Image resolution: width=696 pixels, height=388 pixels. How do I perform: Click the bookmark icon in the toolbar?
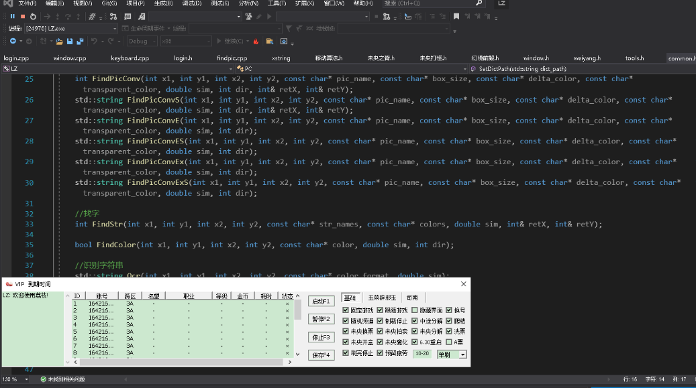456,16
